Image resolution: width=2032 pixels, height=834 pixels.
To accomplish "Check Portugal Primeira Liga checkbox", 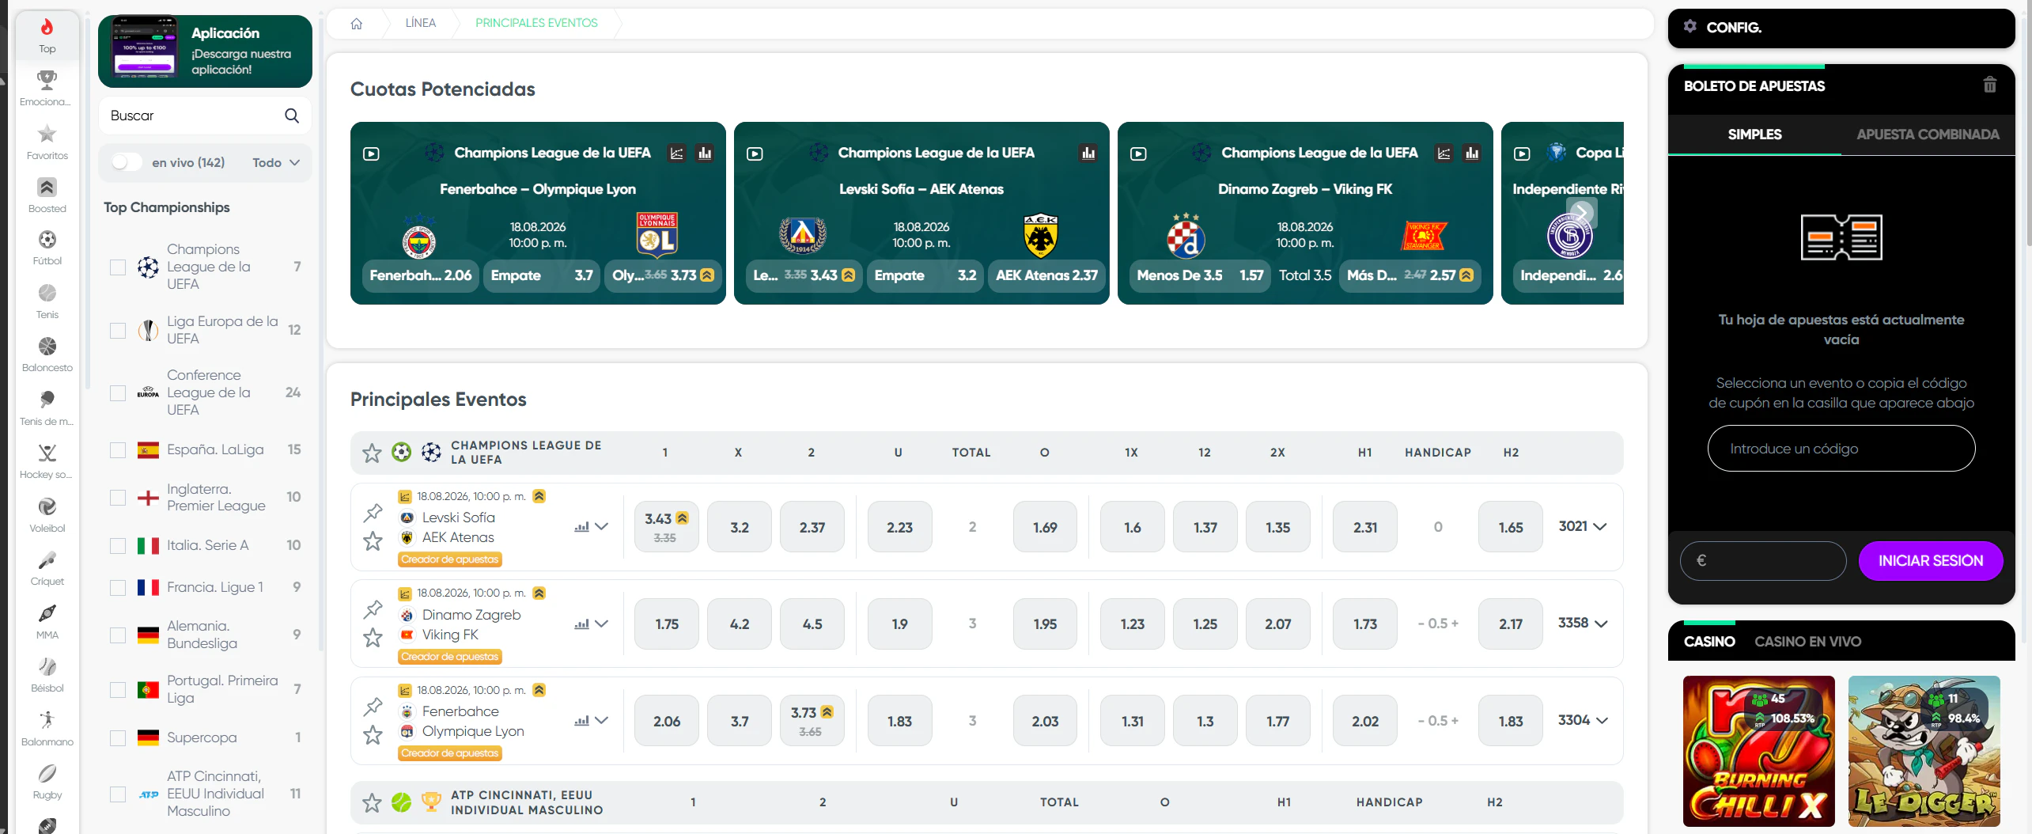I will tap(118, 690).
